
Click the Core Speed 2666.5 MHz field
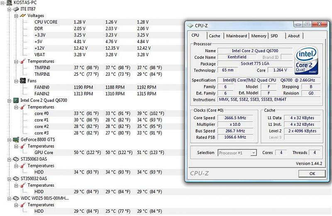pos(235,118)
